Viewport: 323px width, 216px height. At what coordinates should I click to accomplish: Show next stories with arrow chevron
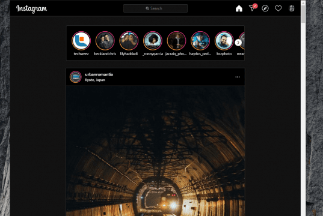click(238, 43)
